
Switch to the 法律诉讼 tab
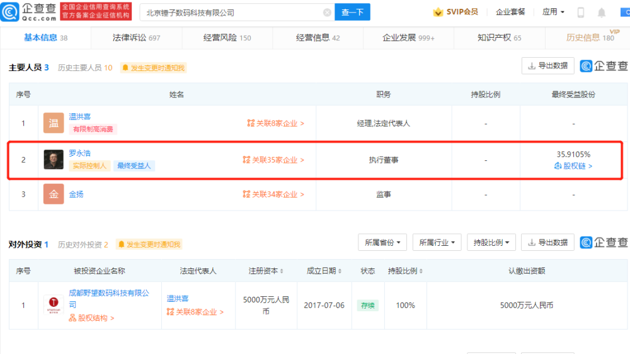coord(136,38)
